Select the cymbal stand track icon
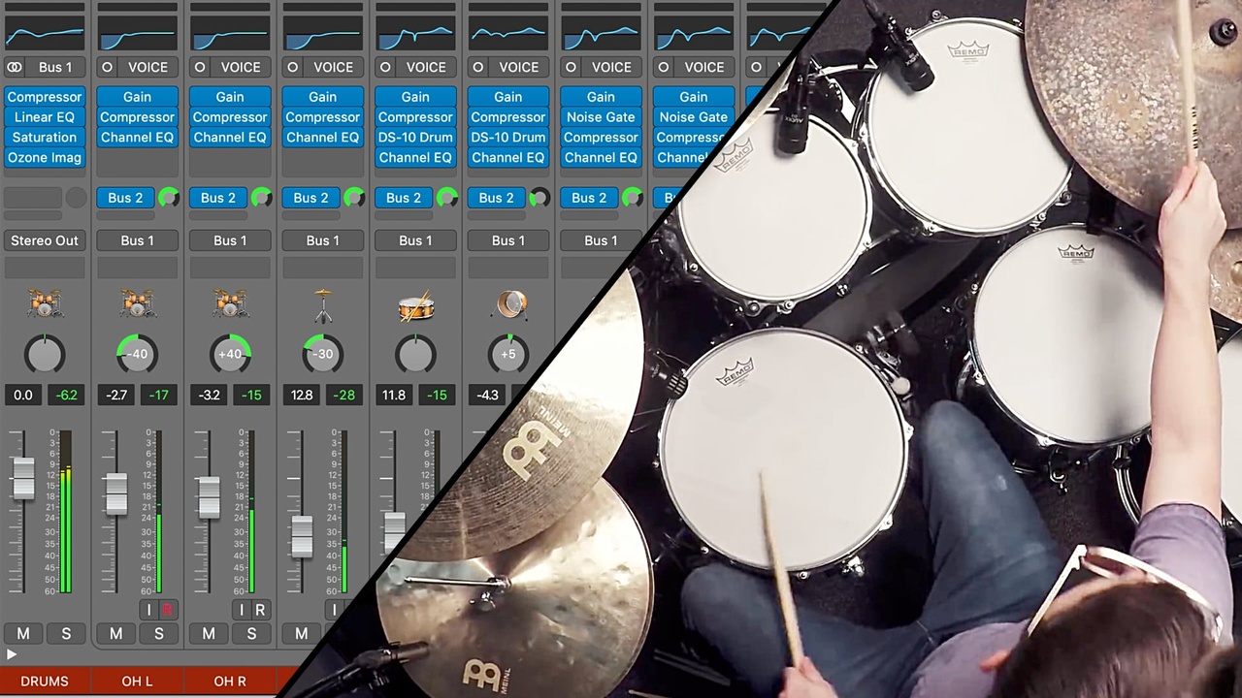Screen dimensions: 1242x698 point(323,304)
